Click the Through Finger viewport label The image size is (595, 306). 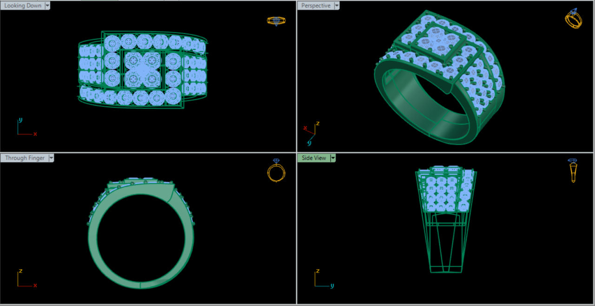point(24,158)
